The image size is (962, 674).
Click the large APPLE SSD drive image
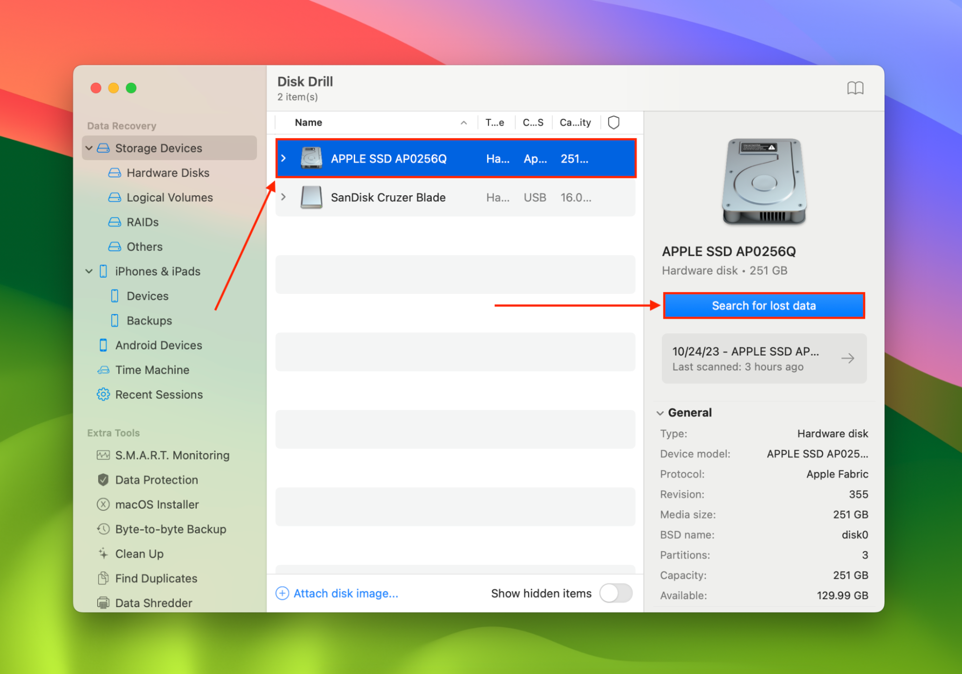(764, 181)
